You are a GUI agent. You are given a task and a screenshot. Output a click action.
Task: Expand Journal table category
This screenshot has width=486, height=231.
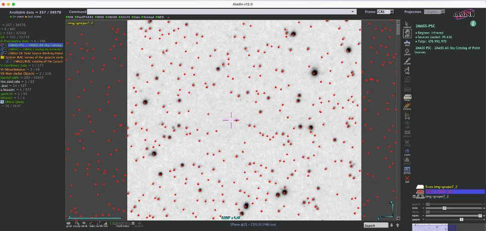(22, 77)
